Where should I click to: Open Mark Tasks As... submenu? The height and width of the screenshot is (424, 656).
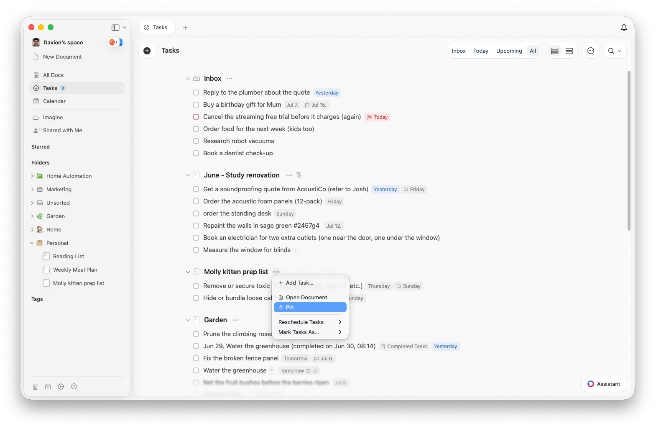point(310,332)
